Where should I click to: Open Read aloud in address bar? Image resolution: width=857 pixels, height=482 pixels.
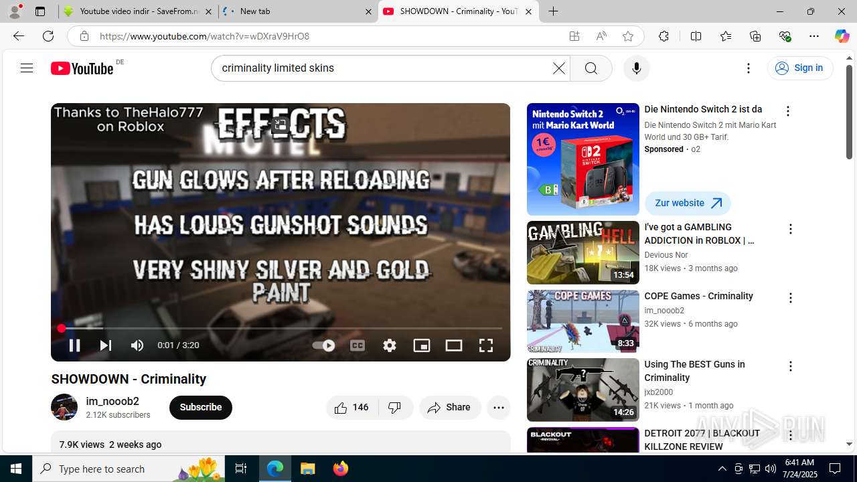(x=601, y=36)
